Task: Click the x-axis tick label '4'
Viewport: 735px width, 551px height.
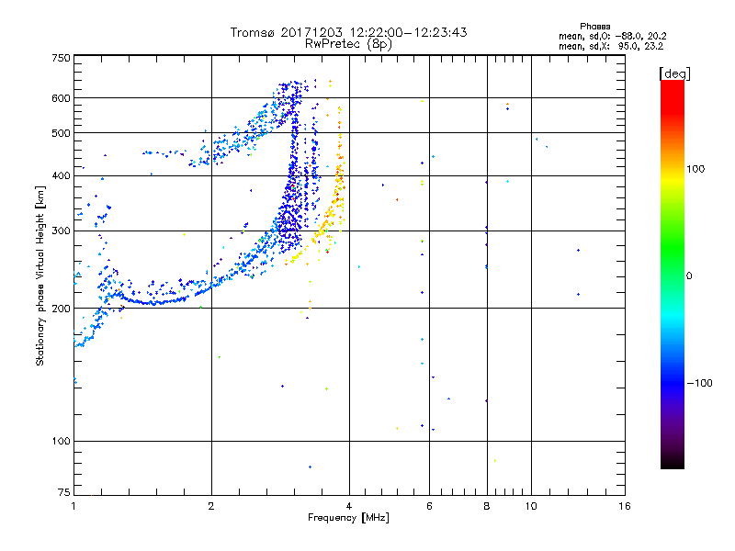Action: click(x=349, y=506)
